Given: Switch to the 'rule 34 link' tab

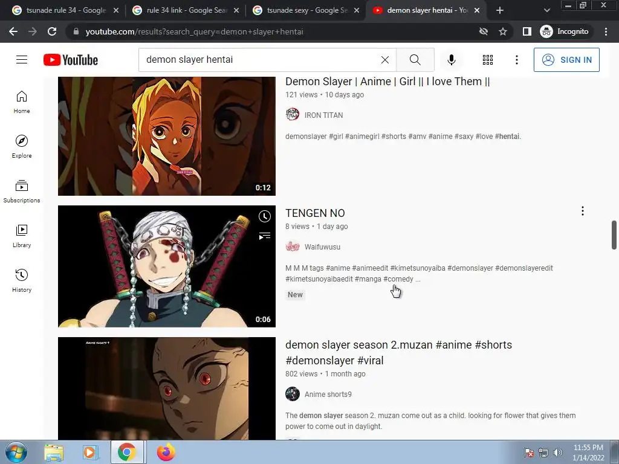Looking at the screenshot, I should tap(187, 10).
